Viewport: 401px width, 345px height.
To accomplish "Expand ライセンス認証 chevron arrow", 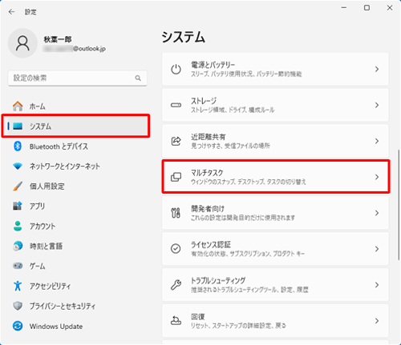I will pos(377,249).
